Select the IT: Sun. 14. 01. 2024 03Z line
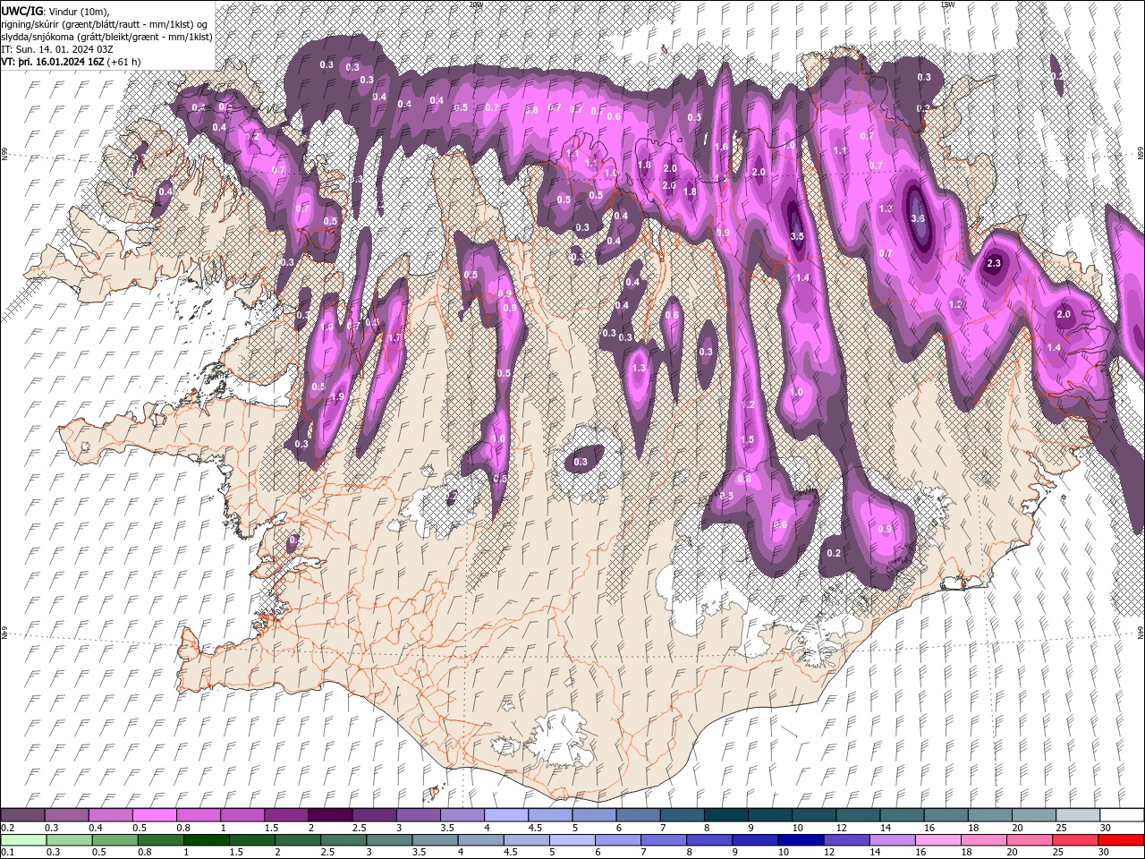The height and width of the screenshot is (859, 1145). click(x=59, y=49)
